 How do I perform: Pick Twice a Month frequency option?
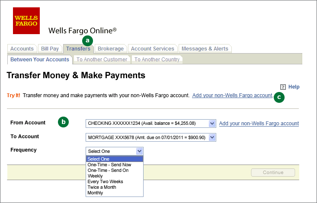pyautogui.click(x=115, y=187)
